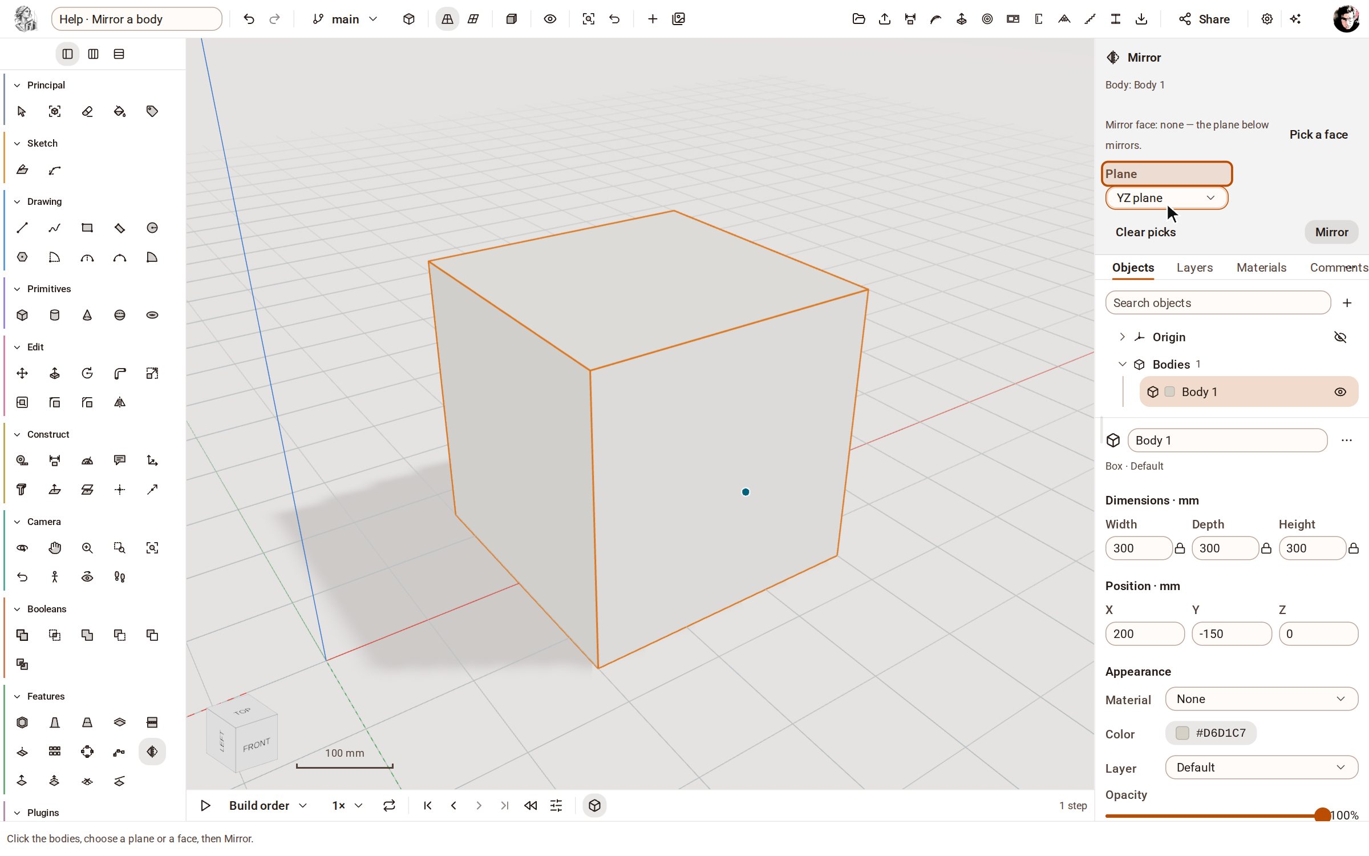Activate the Zoom magnifier camera tool

point(87,548)
